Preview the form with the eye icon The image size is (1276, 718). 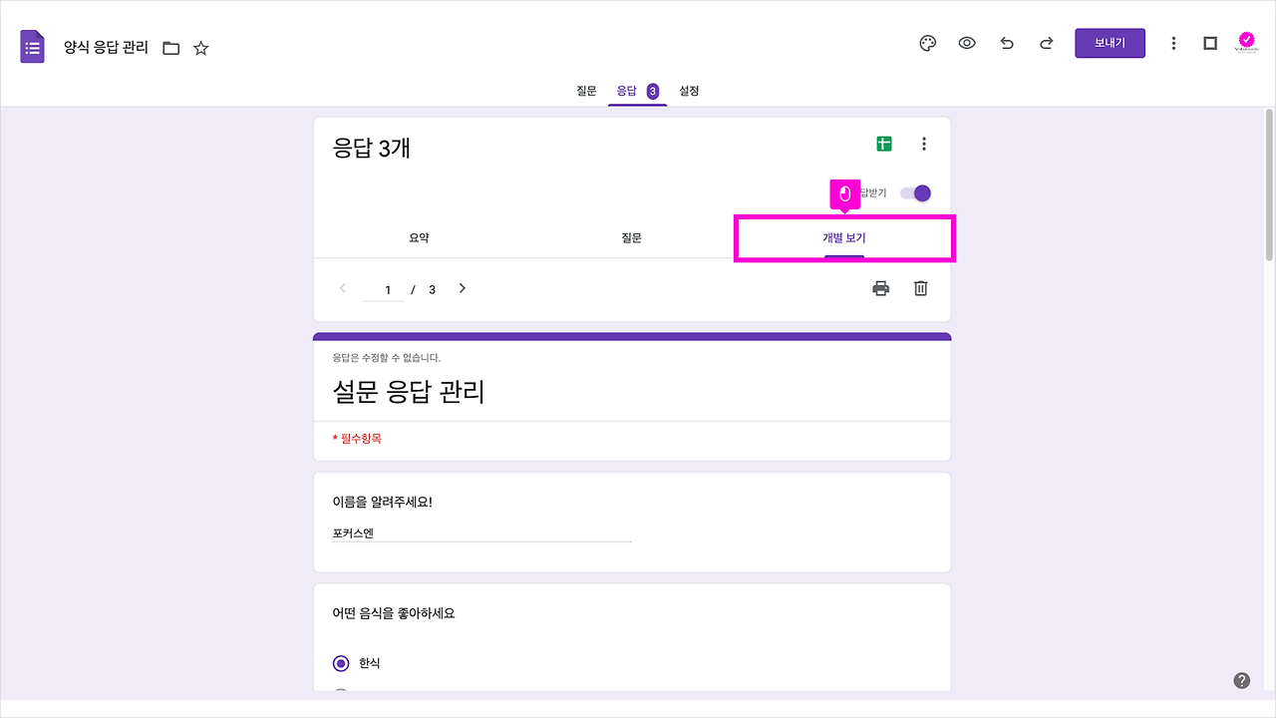click(x=966, y=43)
